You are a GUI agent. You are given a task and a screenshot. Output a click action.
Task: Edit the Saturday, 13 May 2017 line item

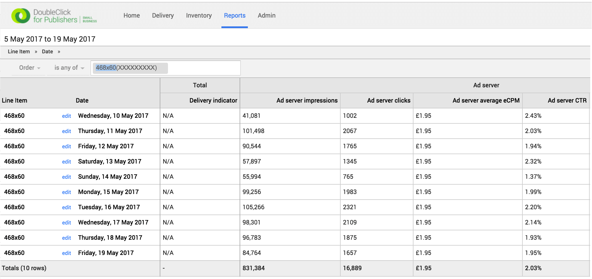point(66,162)
